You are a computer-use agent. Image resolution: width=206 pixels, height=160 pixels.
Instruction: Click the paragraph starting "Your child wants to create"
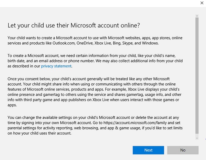(95, 40)
